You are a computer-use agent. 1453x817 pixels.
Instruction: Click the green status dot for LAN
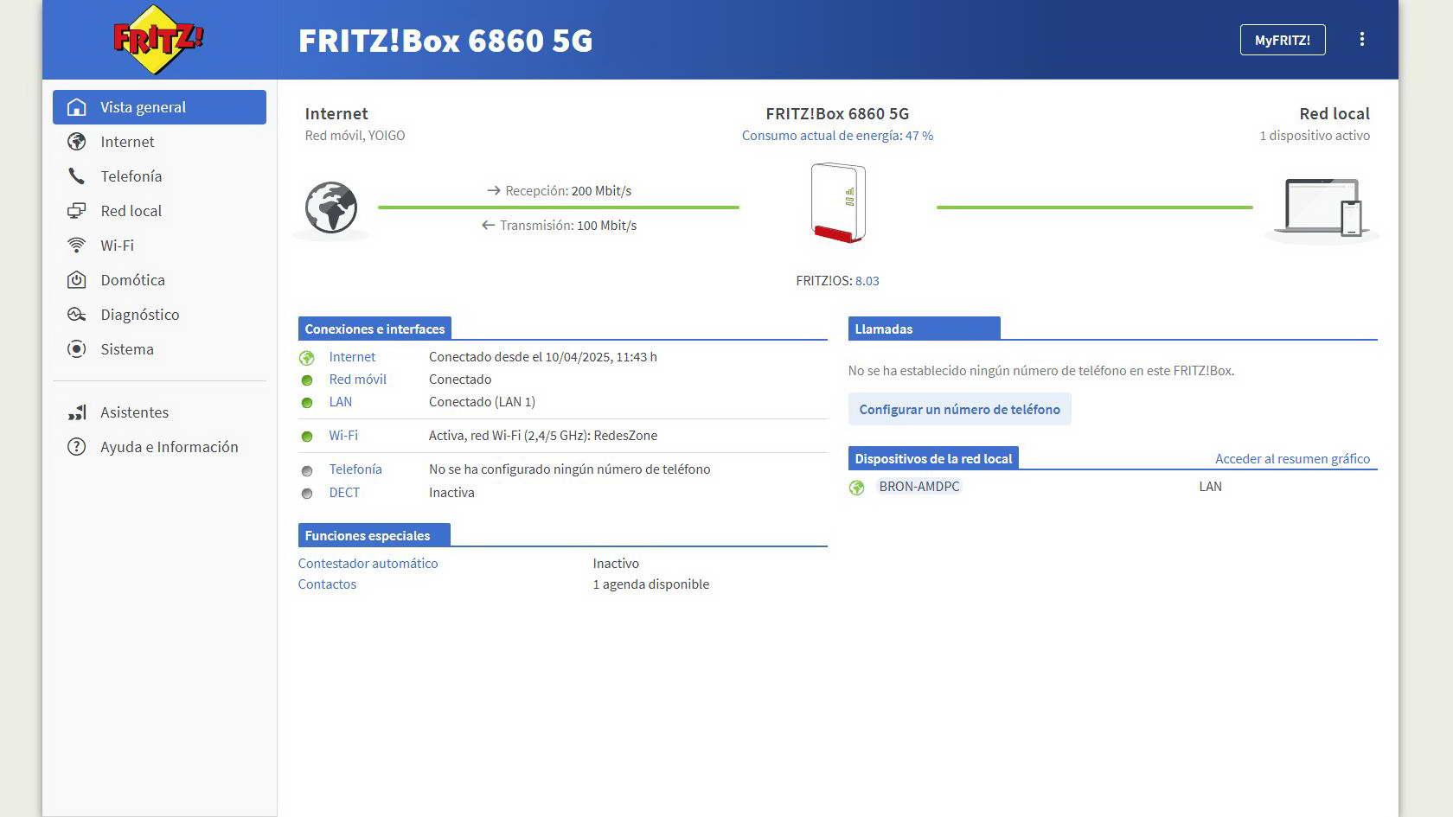click(x=306, y=403)
